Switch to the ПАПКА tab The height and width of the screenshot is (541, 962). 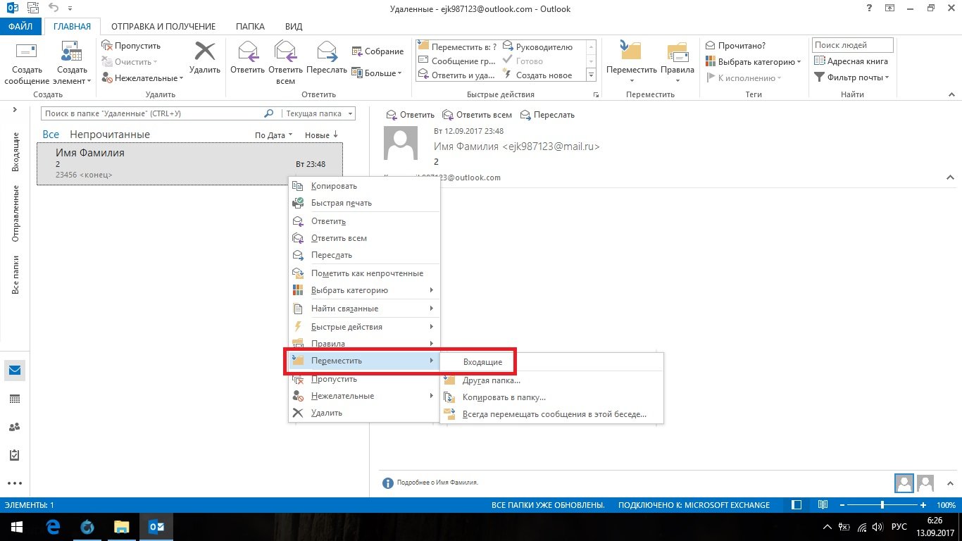[250, 27]
